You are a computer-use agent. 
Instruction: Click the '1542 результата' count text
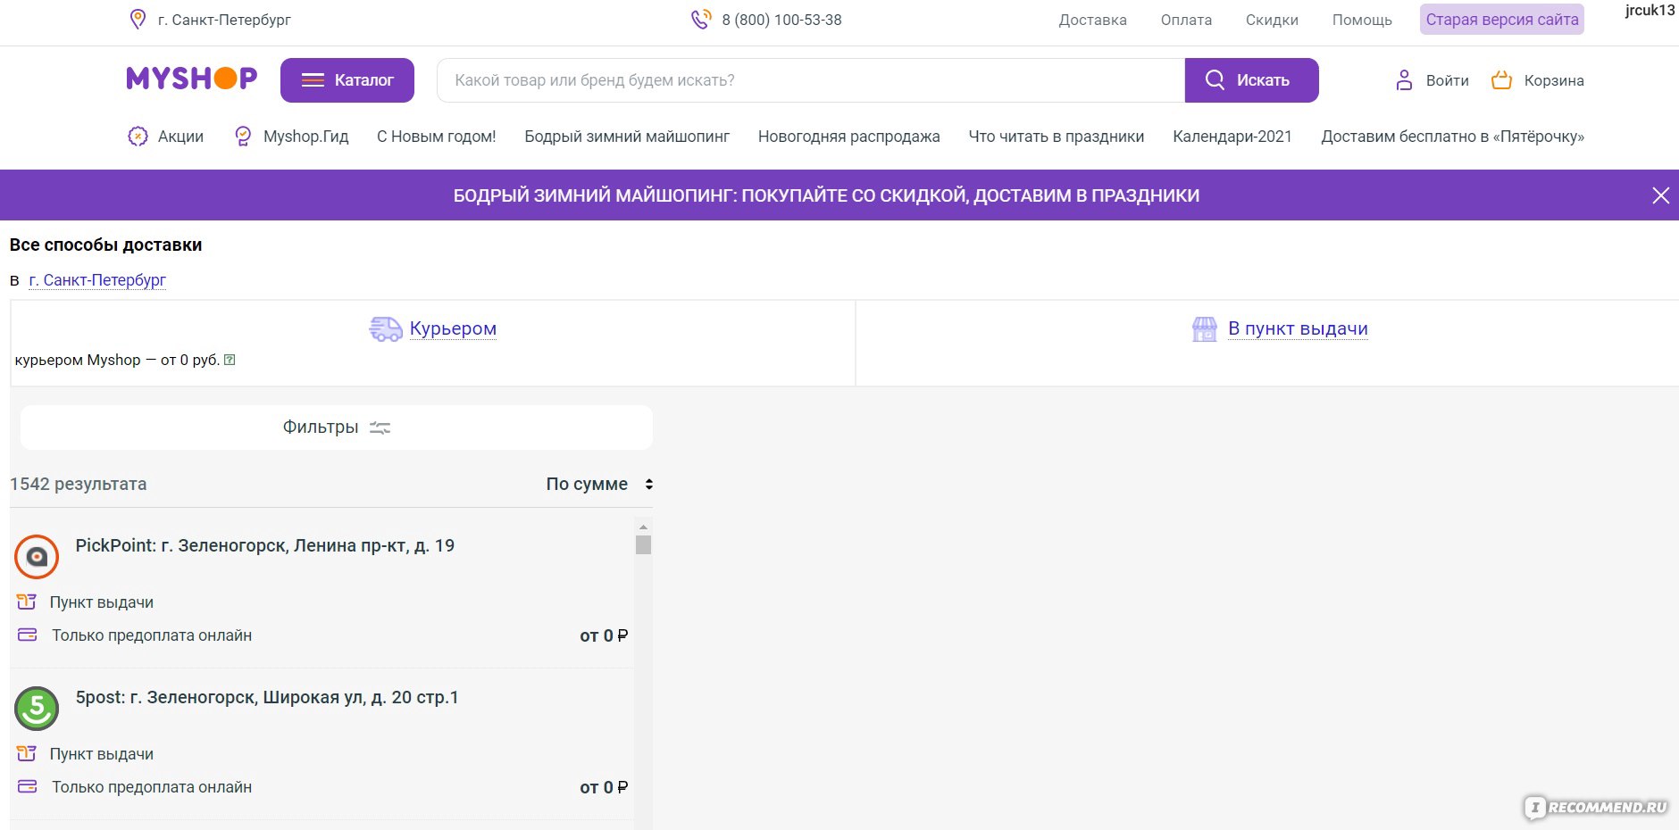pos(79,484)
